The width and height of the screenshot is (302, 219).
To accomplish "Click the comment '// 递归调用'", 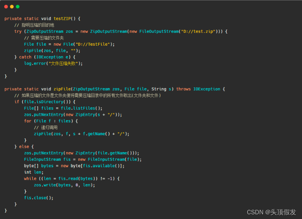I will [46, 128].
